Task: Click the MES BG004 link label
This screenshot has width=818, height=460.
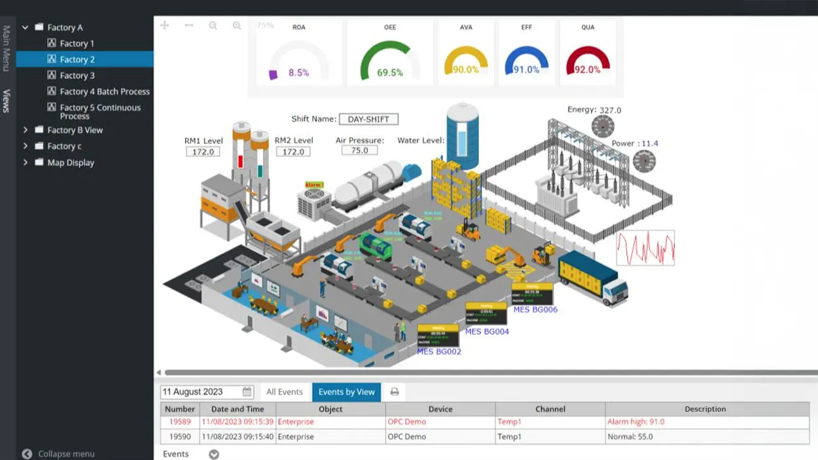Action: coord(487,332)
